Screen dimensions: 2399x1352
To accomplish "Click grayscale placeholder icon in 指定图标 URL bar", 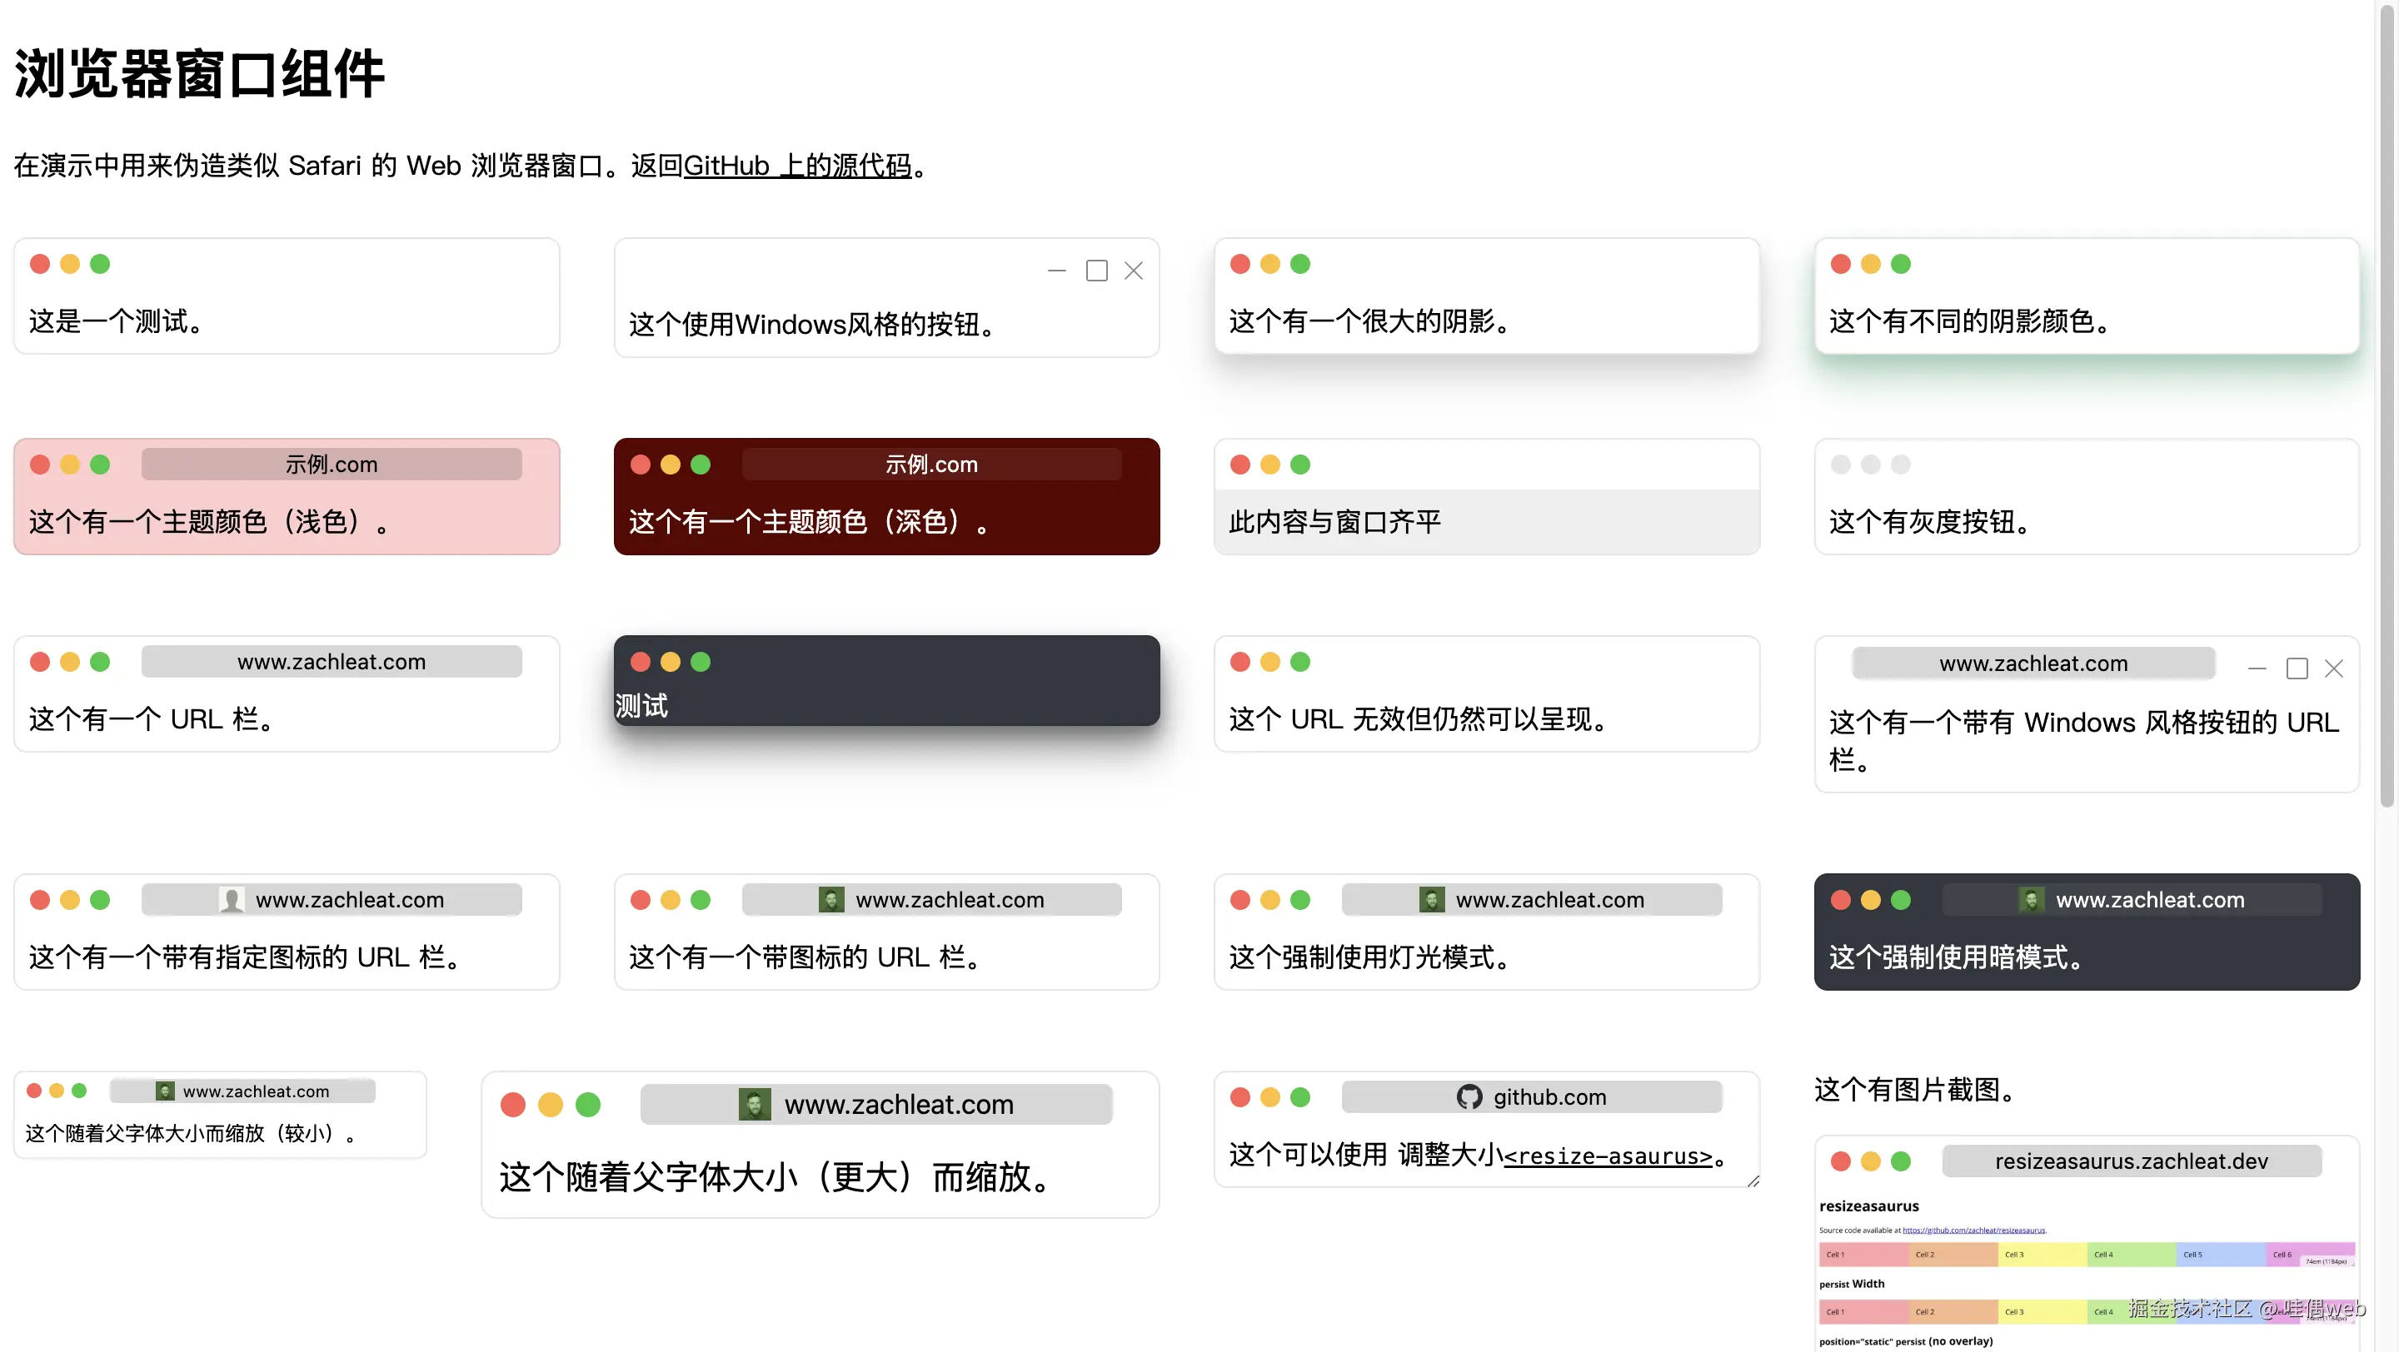I will coord(231,900).
